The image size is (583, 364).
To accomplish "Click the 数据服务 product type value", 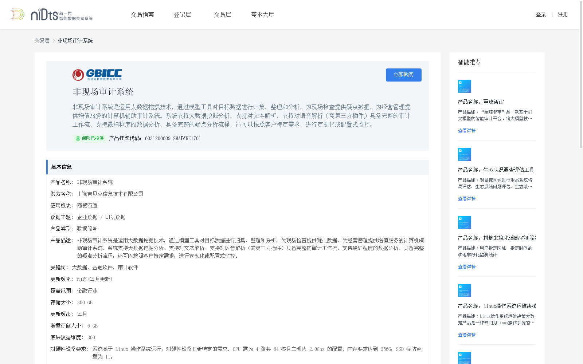I will click(87, 229).
